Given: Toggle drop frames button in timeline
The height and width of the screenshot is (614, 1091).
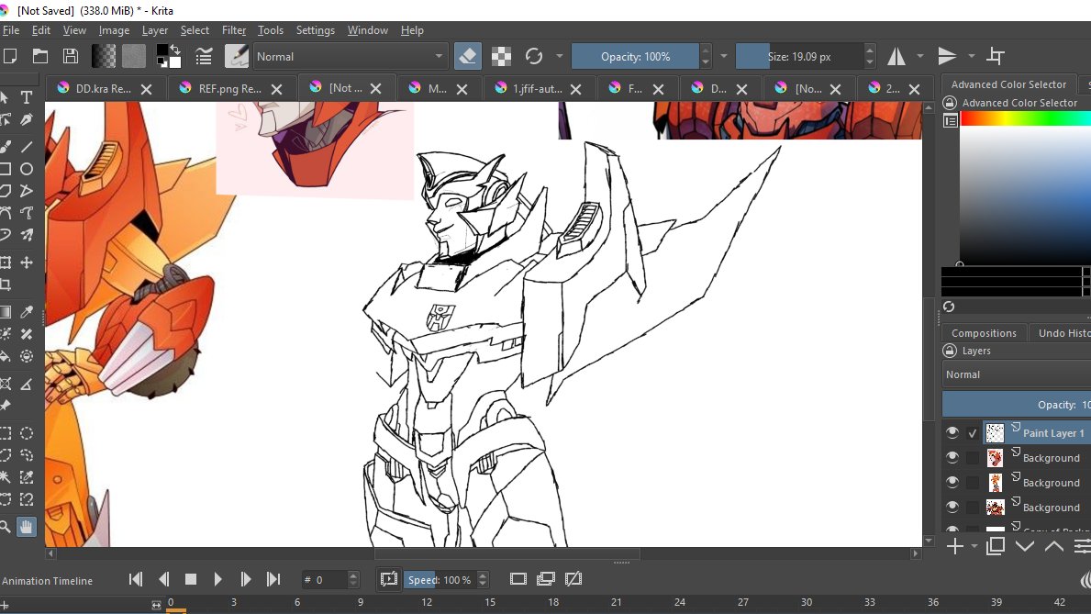Looking at the screenshot, I should coord(388,579).
